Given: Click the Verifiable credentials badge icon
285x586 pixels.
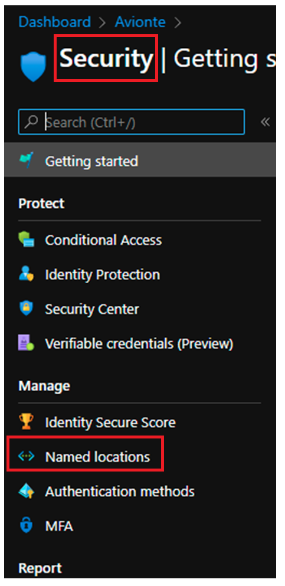Looking at the screenshot, I should (26, 343).
